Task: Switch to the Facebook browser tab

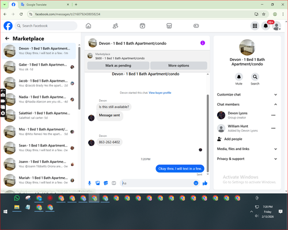Action: click(13, 5)
